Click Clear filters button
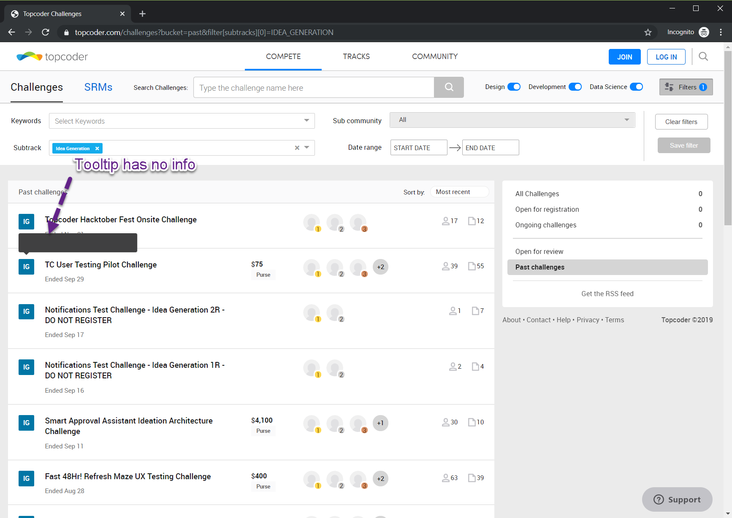732x518 pixels. click(681, 122)
